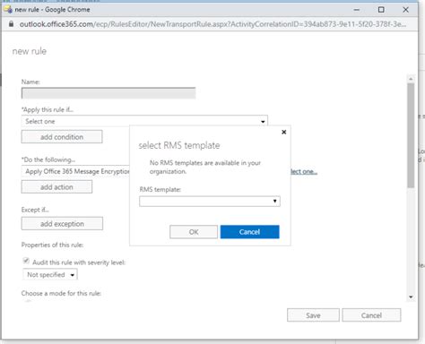Maximize the new rule Chrome window

pos(381,10)
